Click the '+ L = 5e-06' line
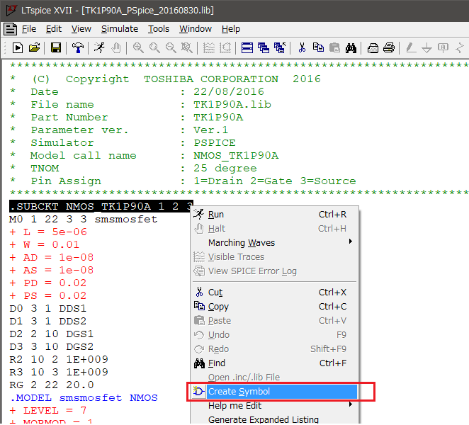 (48, 232)
